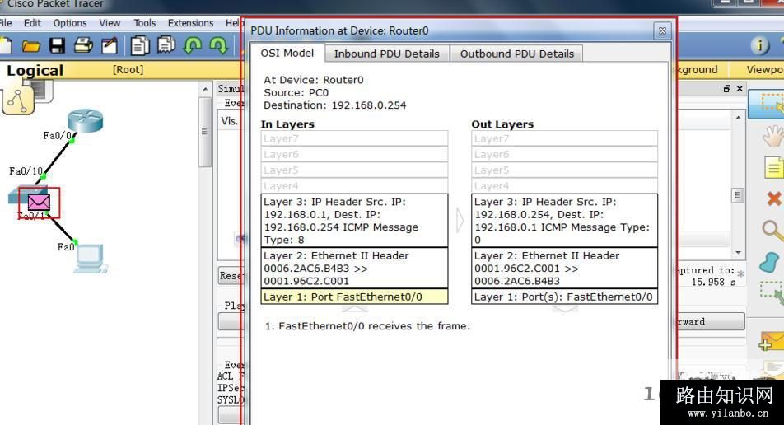Open a file with the folder icon
The height and width of the screenshot is (425, 784).
point(31,46)
